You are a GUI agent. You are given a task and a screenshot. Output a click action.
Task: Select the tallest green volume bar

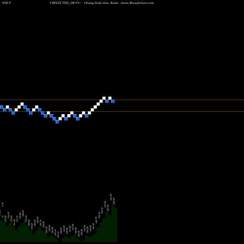pyautogui.click(x=113, y=224)
